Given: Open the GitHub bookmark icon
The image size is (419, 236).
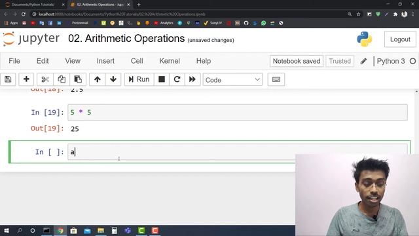Looking at the screenshot, I should coord(246,23).
